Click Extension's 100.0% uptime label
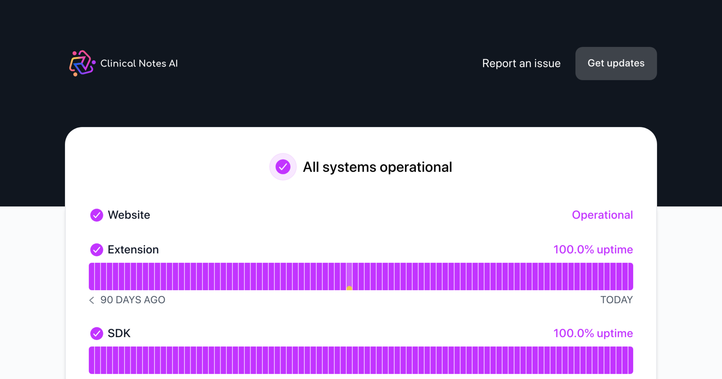Image resolution: width=722 pixels, height=379 pixels. [x=593, y=250]
